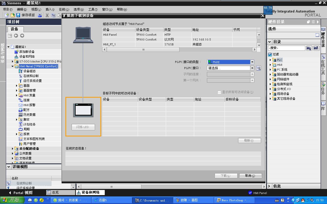Switch to 设备和网络 tab
327x204 pixels.
(90, 193)
